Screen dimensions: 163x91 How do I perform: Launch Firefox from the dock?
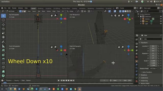[x=67, y=89]
